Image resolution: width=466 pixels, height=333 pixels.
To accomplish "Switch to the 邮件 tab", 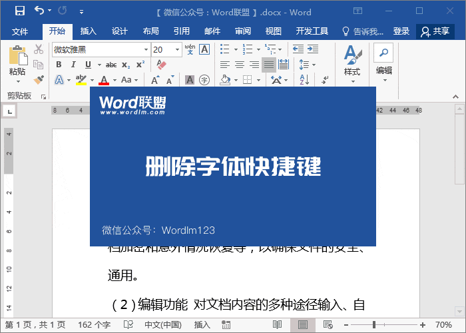I will click(x=212, y=31).
